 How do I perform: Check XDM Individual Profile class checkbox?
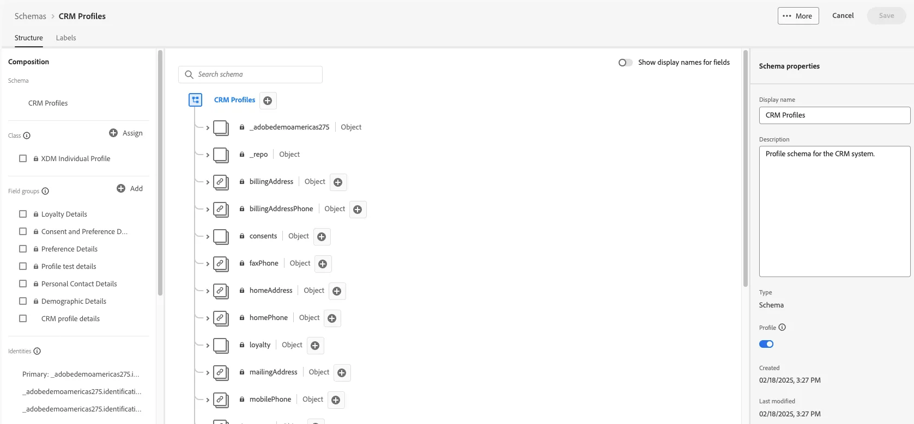(23, 158)
